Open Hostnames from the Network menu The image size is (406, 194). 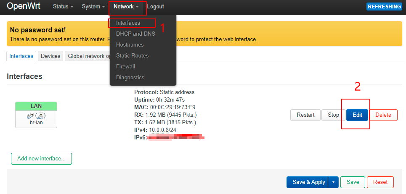(x=130, y=45)
